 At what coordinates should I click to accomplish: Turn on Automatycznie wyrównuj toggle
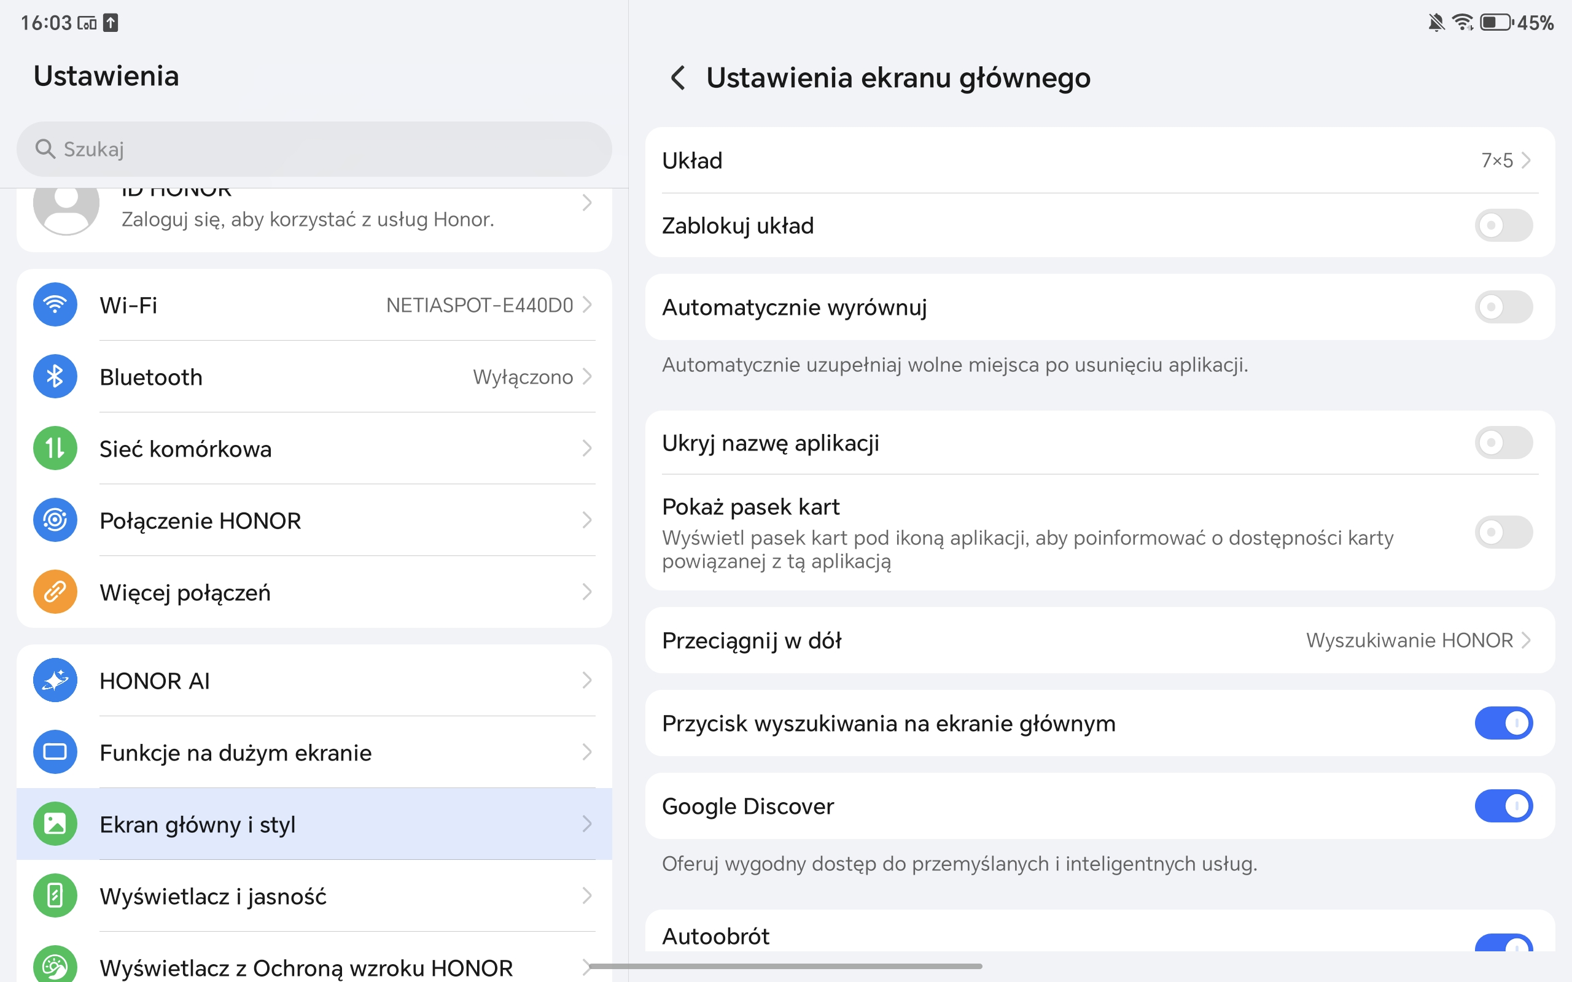click(x=1503, y=306)
